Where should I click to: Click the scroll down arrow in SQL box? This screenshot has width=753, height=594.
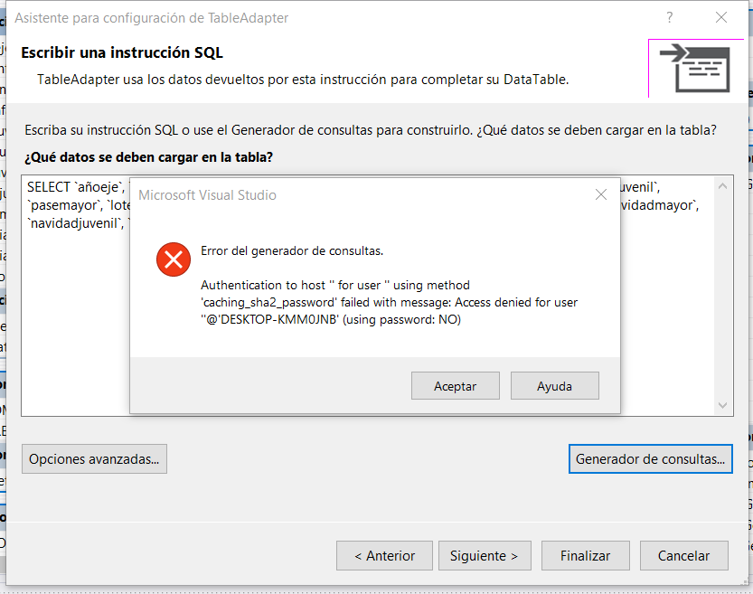pos(722,405)
